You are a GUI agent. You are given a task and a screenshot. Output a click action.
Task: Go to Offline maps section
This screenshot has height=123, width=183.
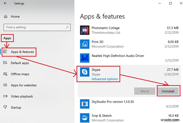click(x=20, y=74)
